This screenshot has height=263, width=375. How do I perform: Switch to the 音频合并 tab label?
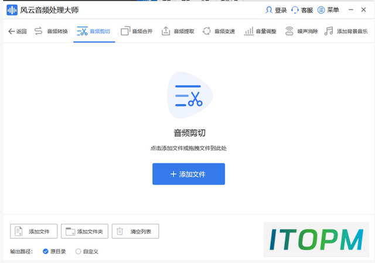click(142, 31)
